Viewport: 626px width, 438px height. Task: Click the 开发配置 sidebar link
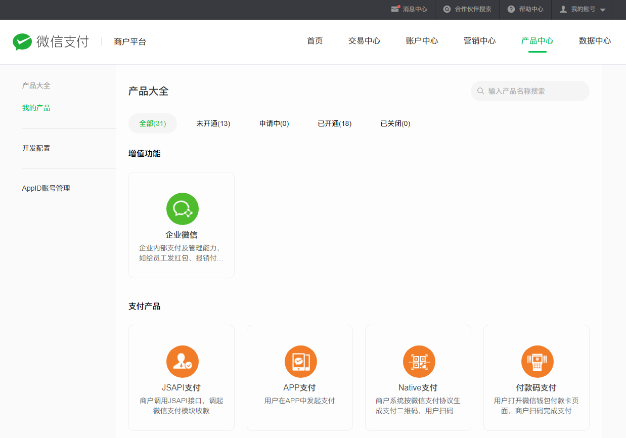[36, 148]
